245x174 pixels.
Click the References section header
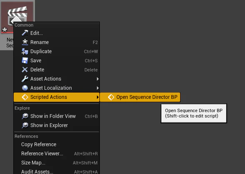coord(26,136)
